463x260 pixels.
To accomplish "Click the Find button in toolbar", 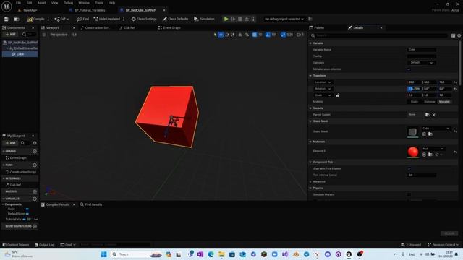I will point(83,19).
